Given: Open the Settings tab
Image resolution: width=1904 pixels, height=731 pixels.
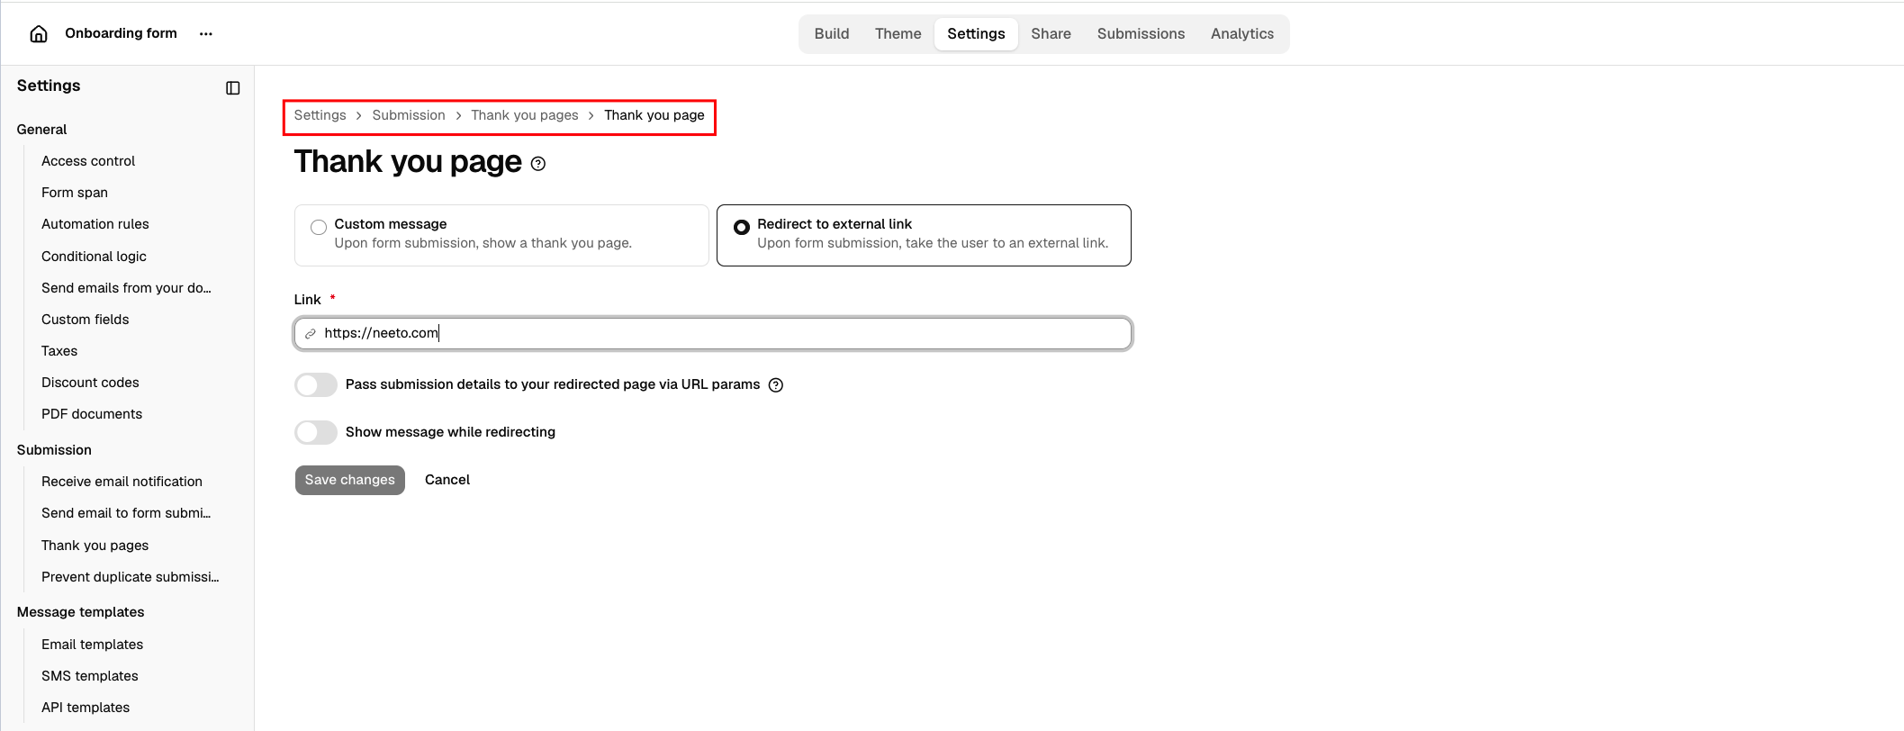Looking at the screenshot, I should tap(976, 34).
